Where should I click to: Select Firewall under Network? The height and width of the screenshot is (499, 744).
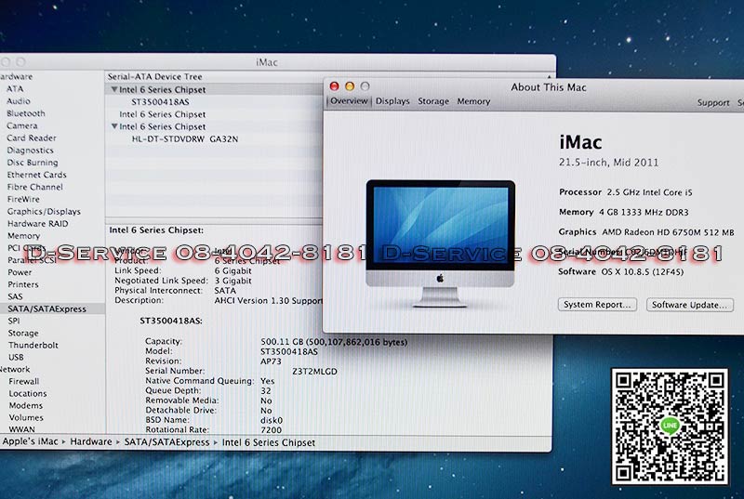[x=24, y=382]
